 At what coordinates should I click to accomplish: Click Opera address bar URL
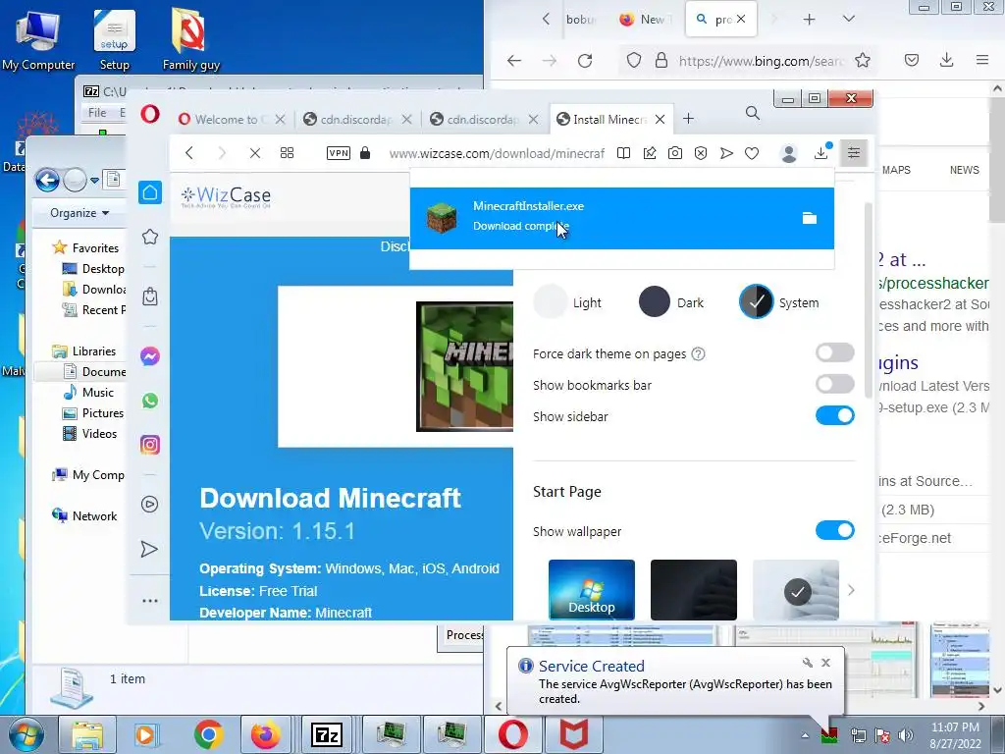tap(497, 153)
